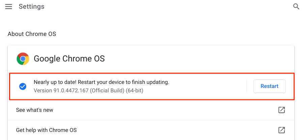The height and width of the screenshot is (140, 303).
Task: Open Get help with Chrome OS
Action: tap(47, 130)
